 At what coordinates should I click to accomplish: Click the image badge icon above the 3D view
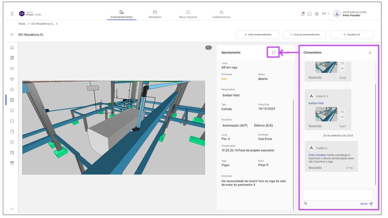[208, 47]
